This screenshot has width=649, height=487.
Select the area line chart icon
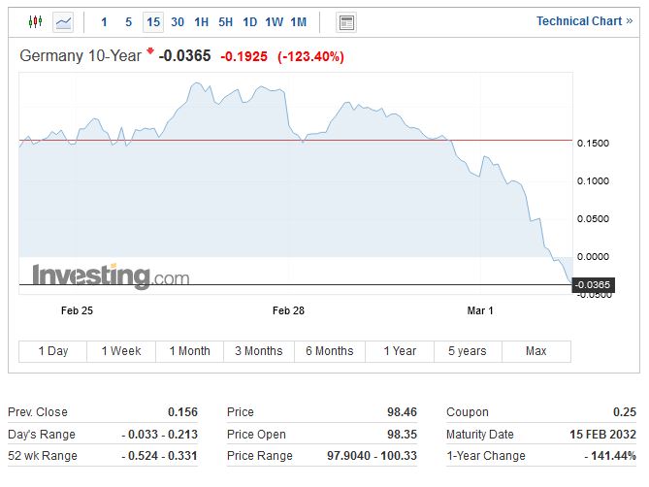click(x=63, y=21)
